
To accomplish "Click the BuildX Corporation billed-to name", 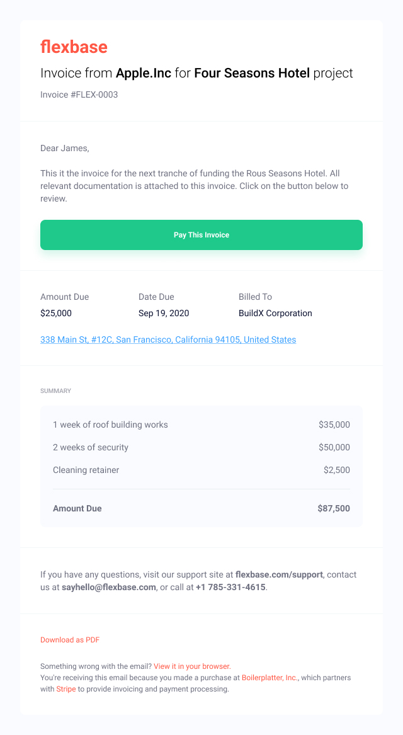I will 276,313.
